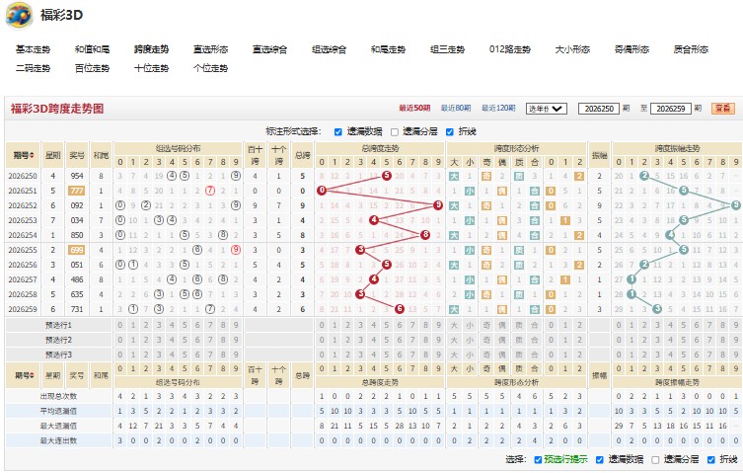Click teal 振幅 marker 3 in row 2026259

click(x=657, y=309)
